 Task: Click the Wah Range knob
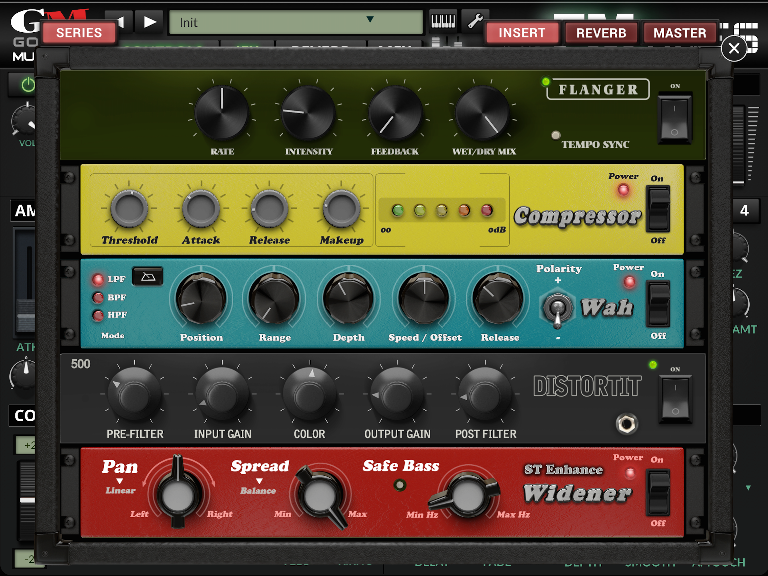(x=274, y=298)
